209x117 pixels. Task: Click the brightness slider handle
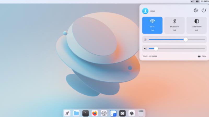tap(186, 40)
